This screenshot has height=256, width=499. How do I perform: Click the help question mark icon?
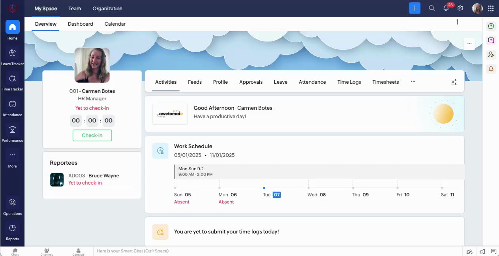[x=491, y=26]
